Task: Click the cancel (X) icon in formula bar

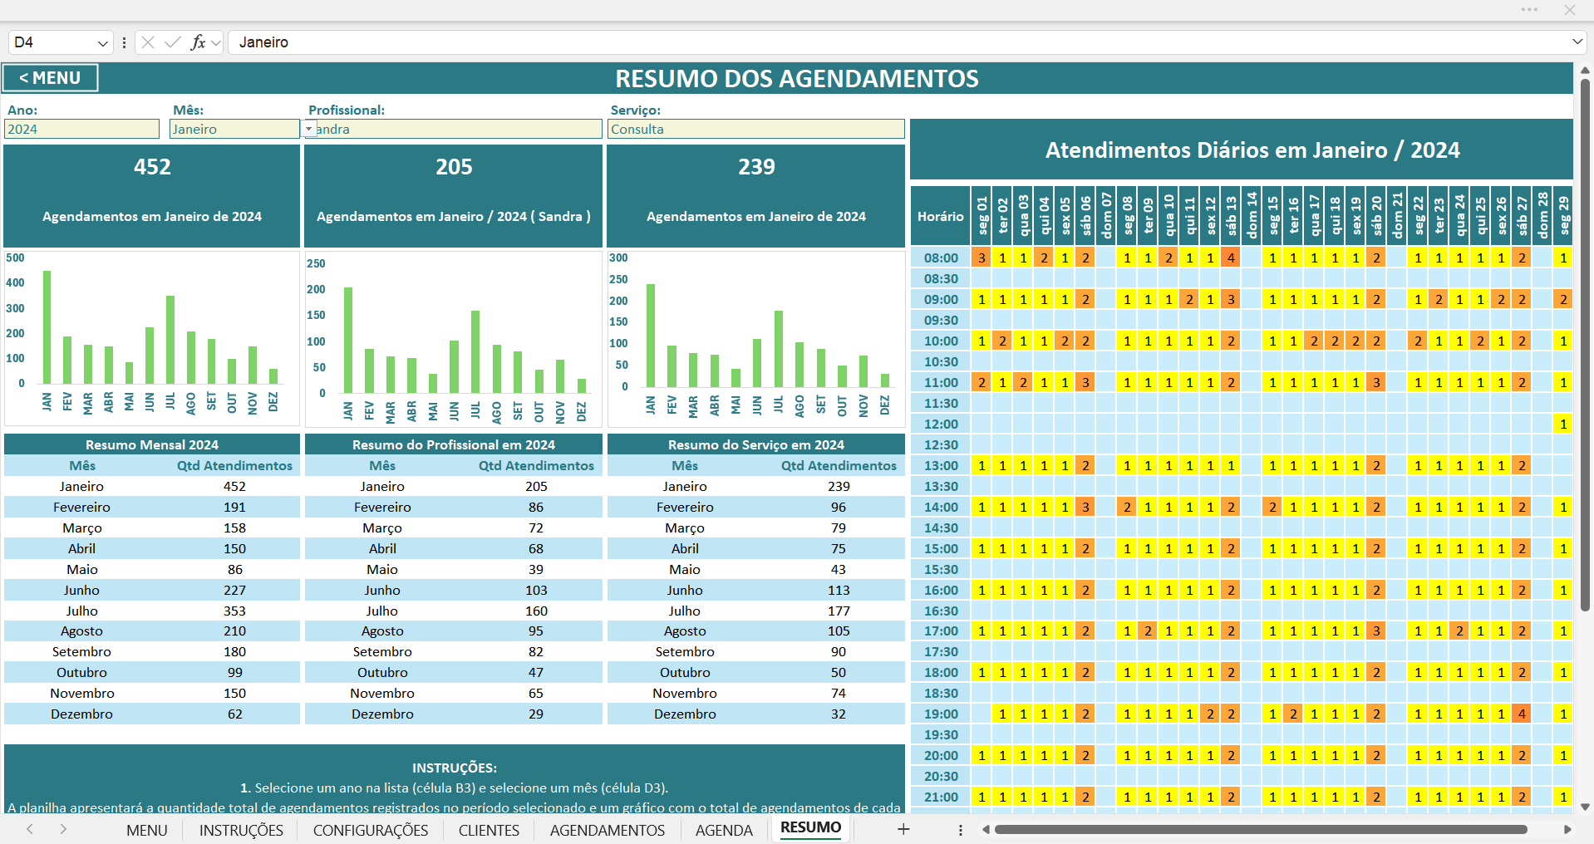Action: (148, 42)
